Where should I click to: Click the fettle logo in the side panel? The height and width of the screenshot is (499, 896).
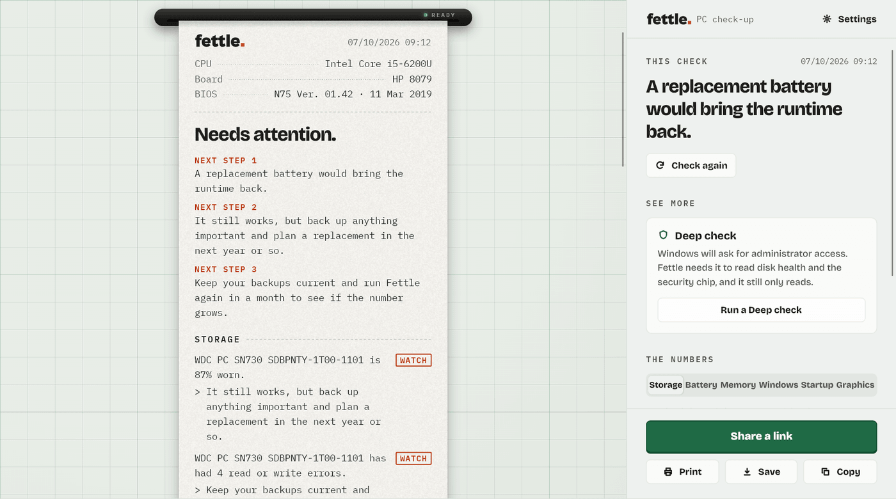point(669,19)
